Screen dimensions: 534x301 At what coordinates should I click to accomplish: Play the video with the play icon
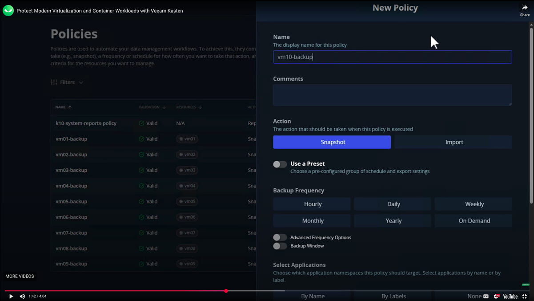[11, 296]
